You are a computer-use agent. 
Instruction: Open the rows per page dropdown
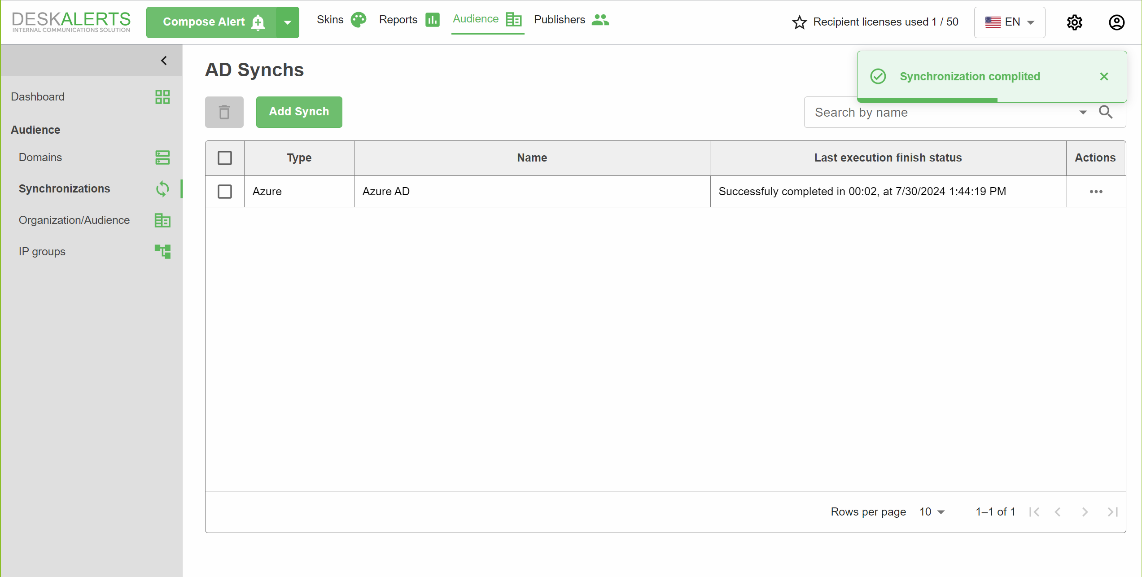pos(932,512)
